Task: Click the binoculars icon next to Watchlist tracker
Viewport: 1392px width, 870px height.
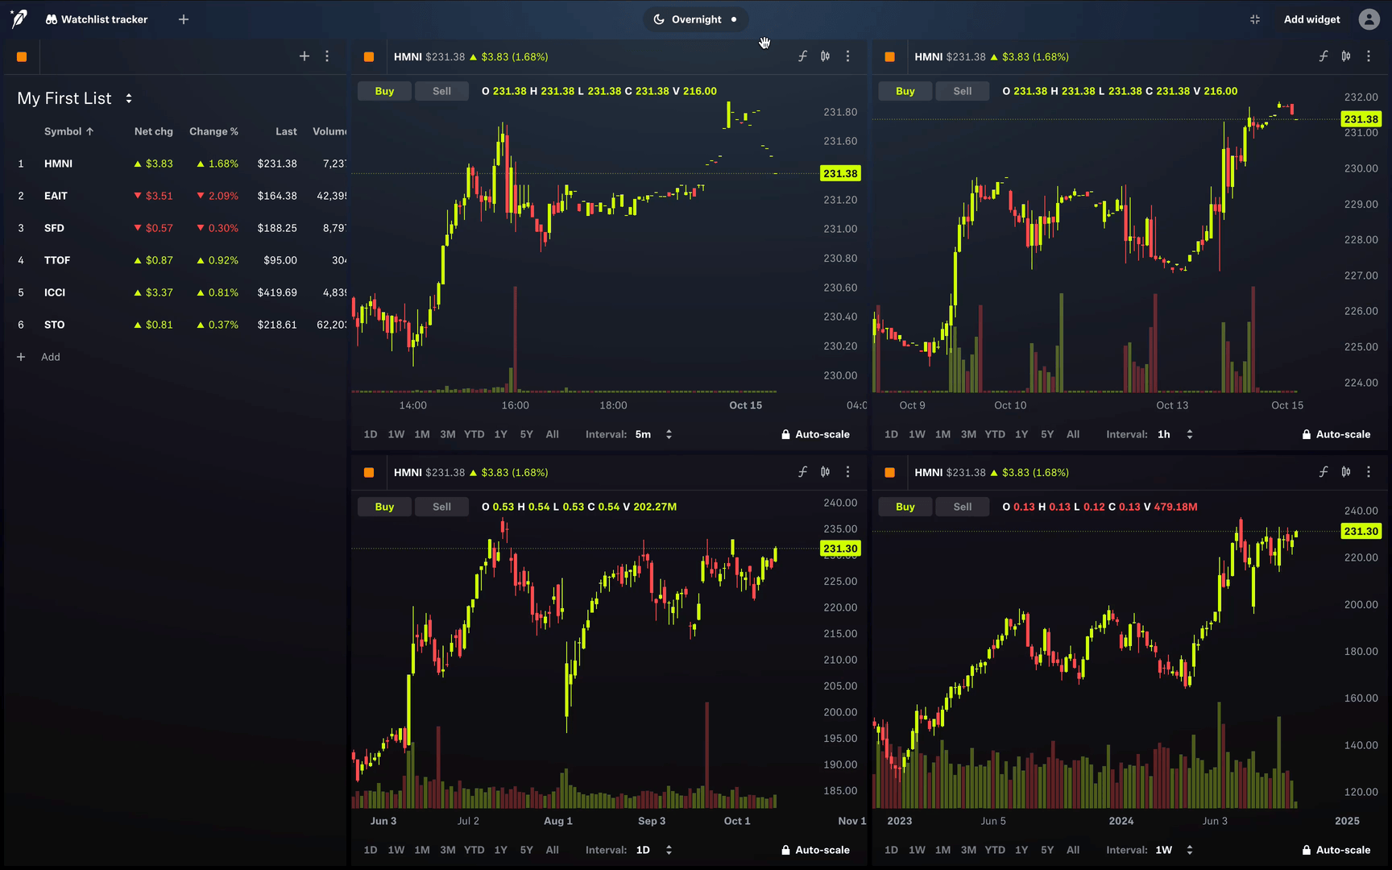Action: click(x=51, y=19)
